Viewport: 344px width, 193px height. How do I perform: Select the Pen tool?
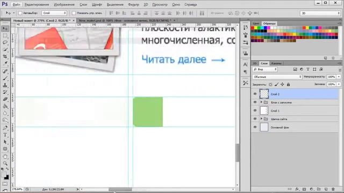pyautogui.click(x=5, y=128)
